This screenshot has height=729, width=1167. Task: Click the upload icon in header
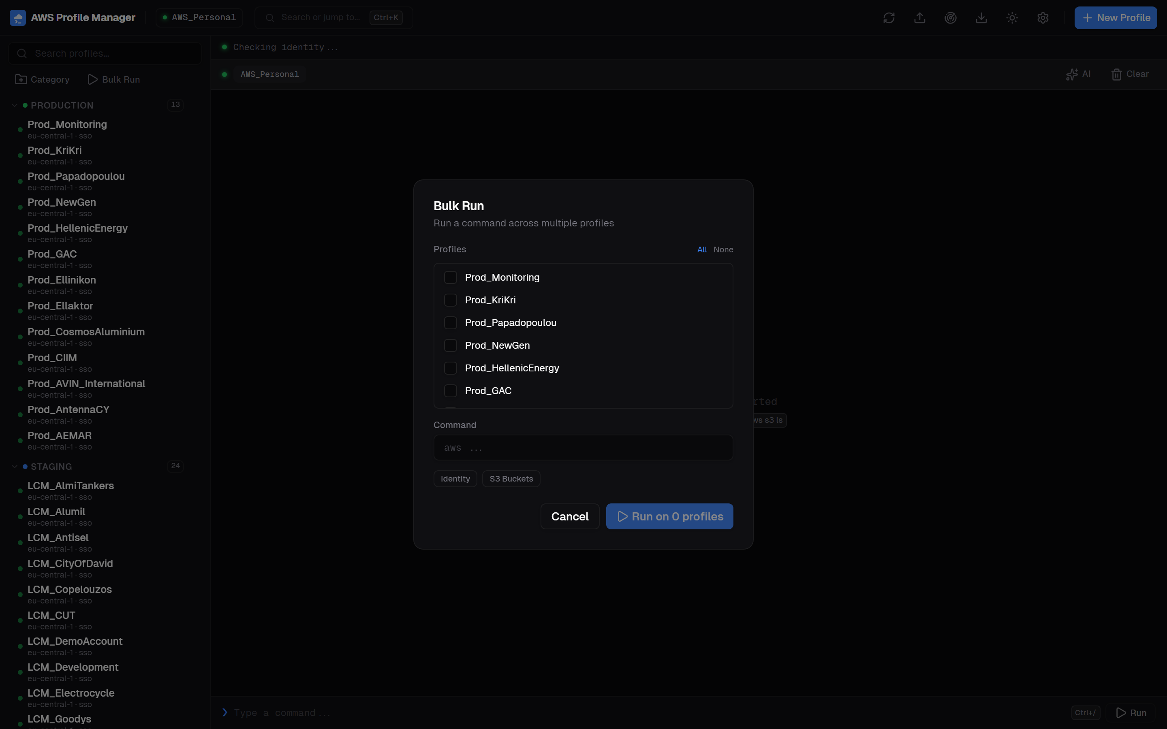click(919, 18)
